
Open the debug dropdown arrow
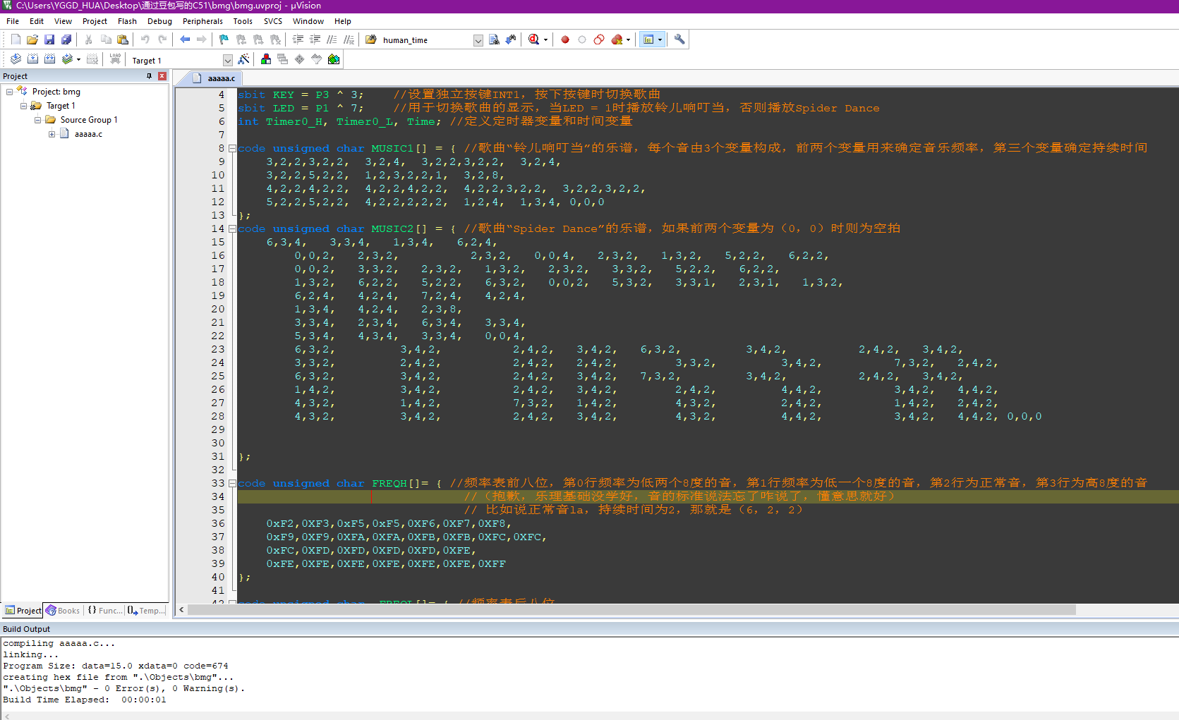545,40
